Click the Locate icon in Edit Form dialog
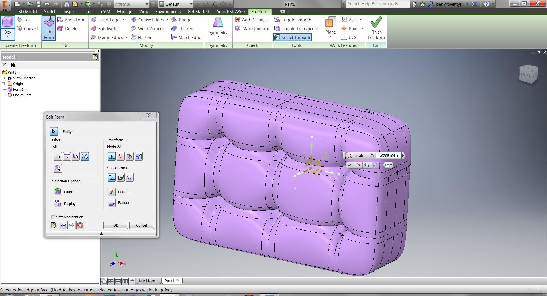 pyautogui.click(x=112, y=192)
